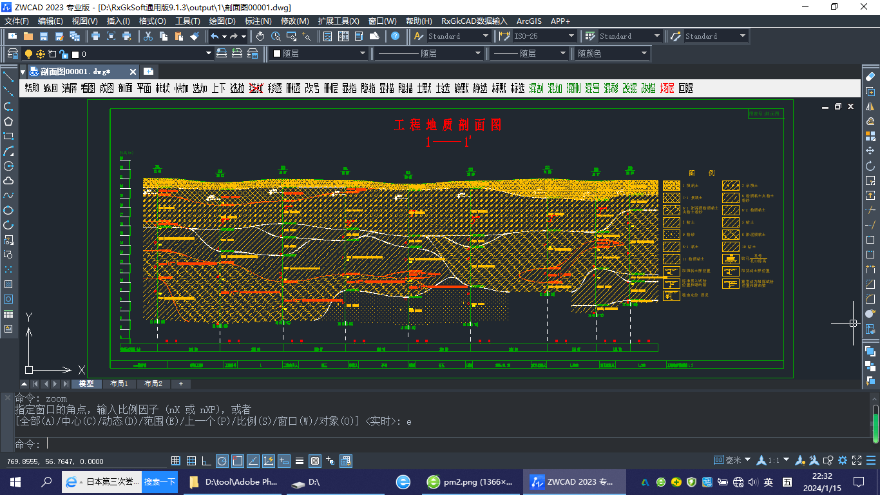This screenshot has width=880, height=495.
Task: Toggle Ortho mode in status bar
Action: (x=206, y=461)
